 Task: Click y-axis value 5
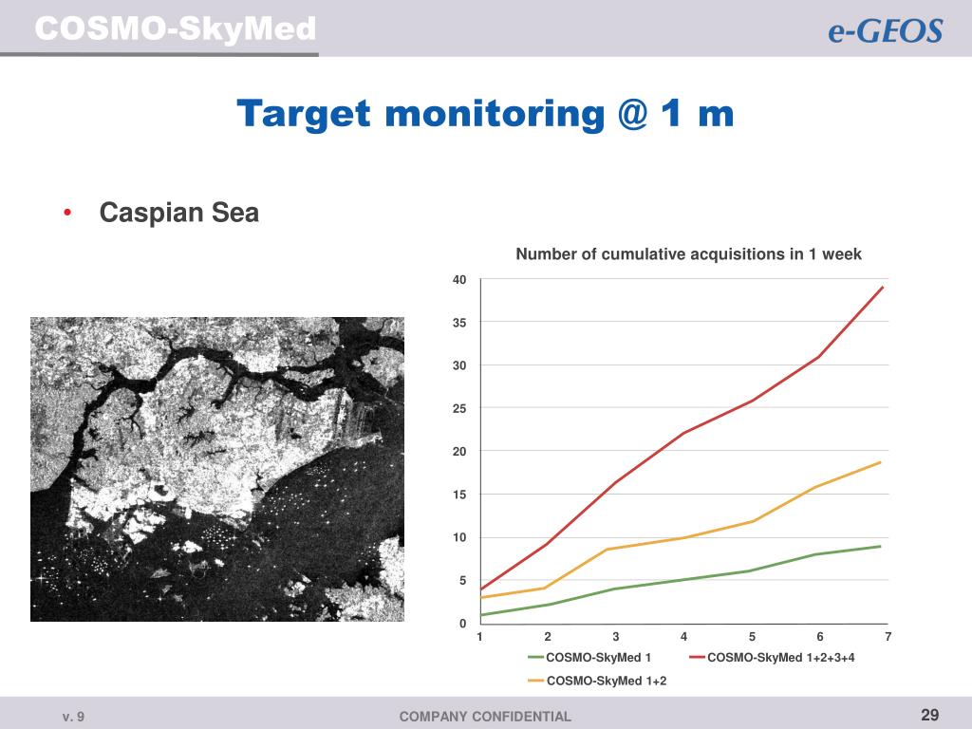point(462,581)
